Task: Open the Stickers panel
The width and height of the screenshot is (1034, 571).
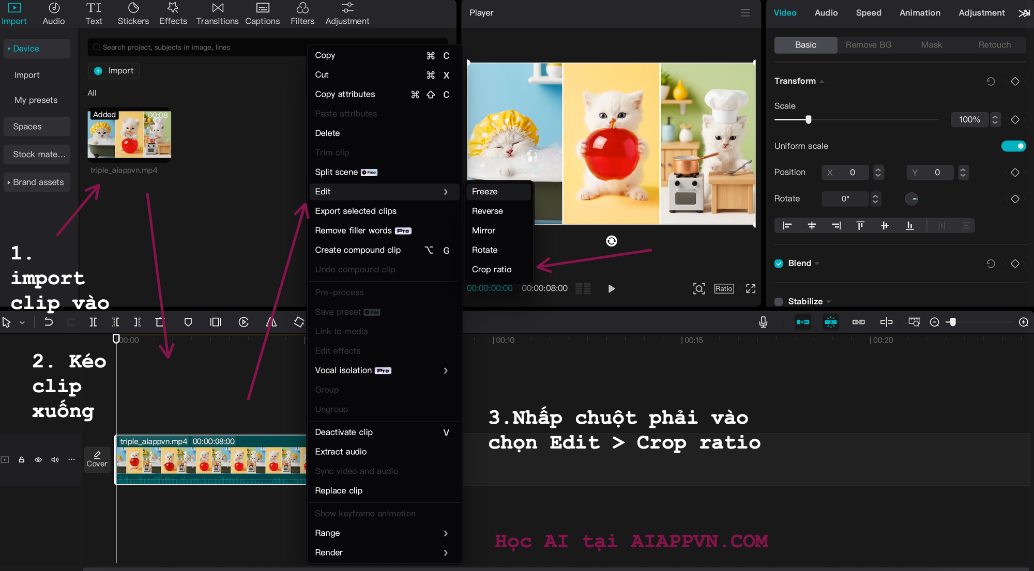Action: click(133, 14)
